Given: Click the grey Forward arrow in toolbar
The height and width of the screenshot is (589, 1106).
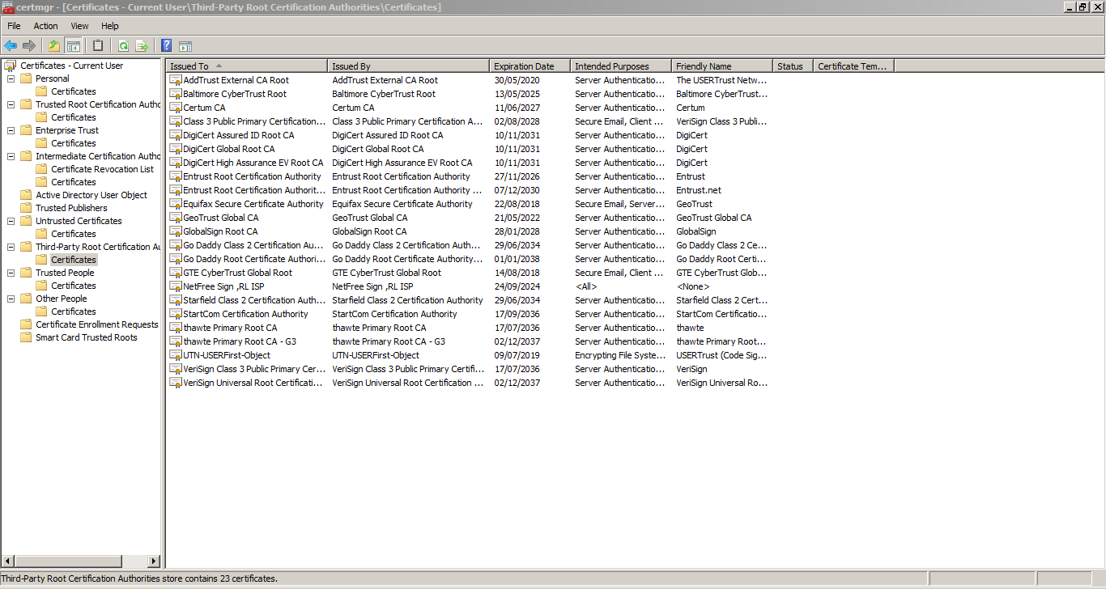Looking at the screenshot, I should 29,46.
